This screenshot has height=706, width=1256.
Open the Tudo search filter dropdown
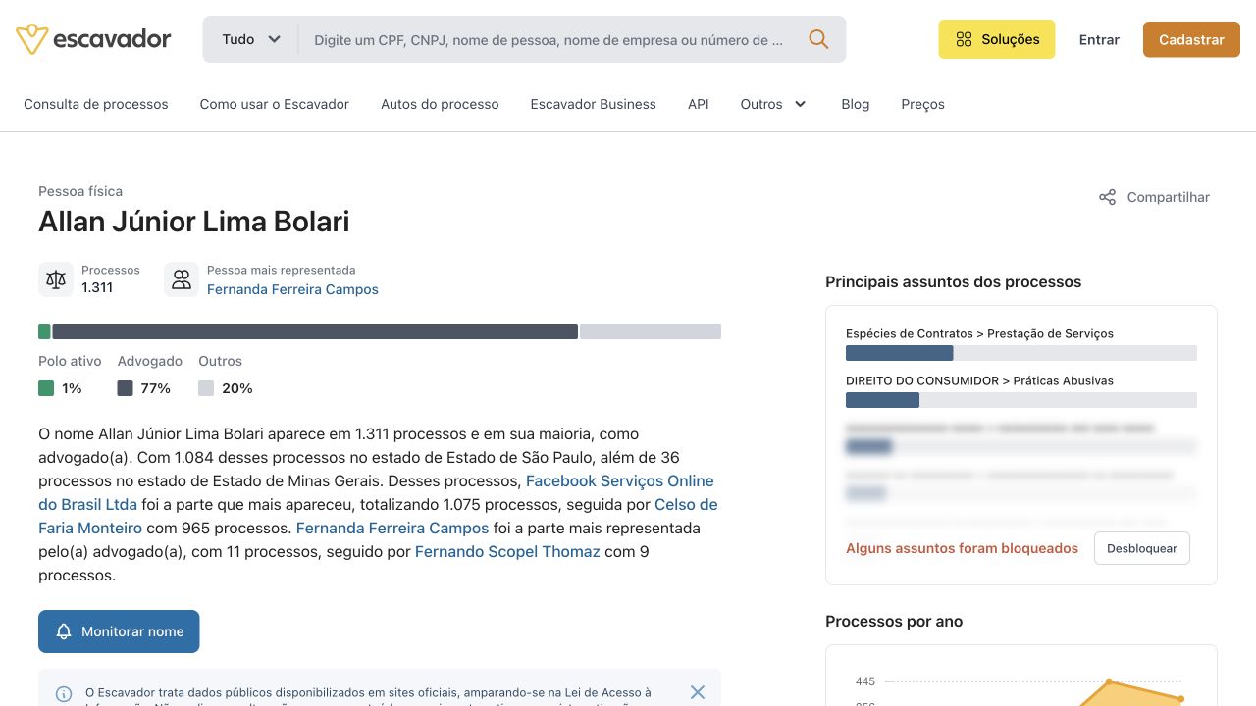click(251, 39)
